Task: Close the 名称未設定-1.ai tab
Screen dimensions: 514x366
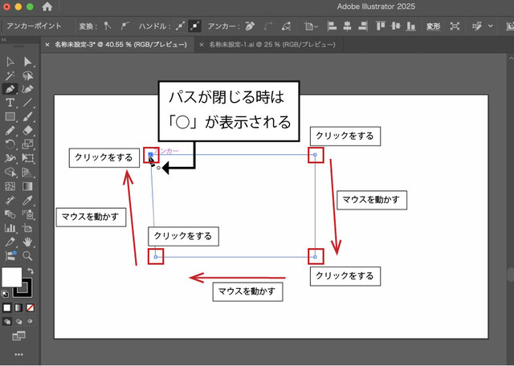Action: point(202,45)
